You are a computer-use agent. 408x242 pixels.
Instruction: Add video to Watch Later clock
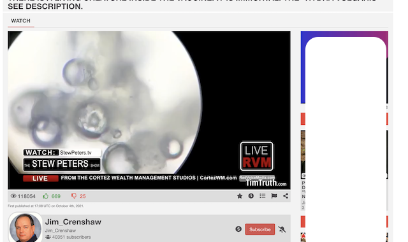click(x=251, y=196)
